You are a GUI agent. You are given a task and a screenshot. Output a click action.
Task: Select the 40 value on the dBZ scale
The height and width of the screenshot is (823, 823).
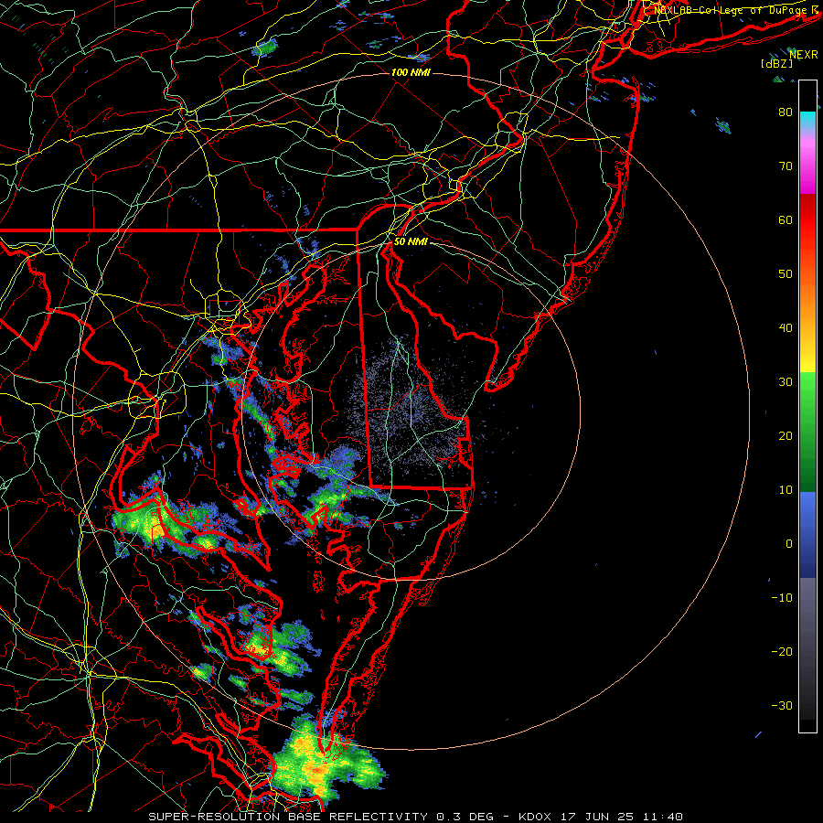tap(786, 327)
